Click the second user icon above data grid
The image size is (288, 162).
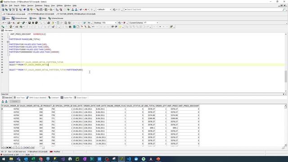point(6,101)
